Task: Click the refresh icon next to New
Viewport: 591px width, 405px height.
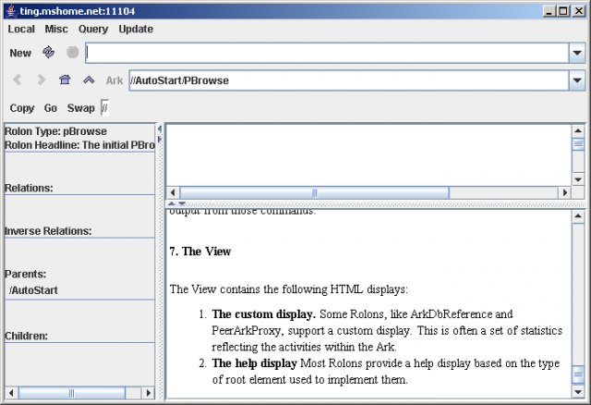Action: tap(49, 53)
